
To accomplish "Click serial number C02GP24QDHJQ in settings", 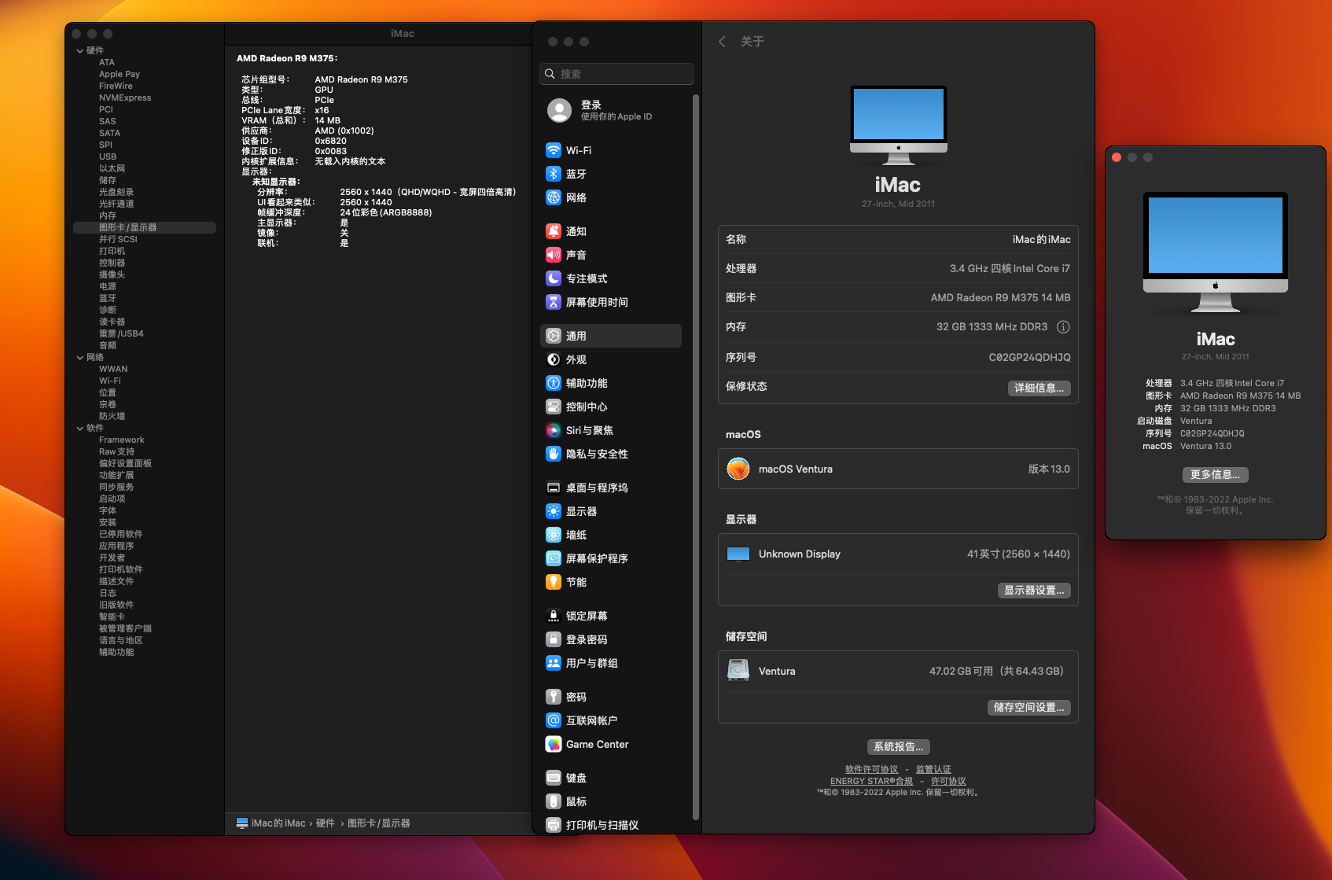I will pos(1029,357).
